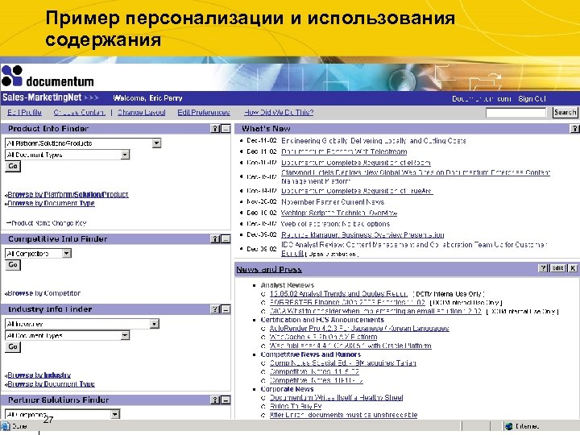
Task: Click Go button in Industry Info Finder
Action: coord(13,347)
